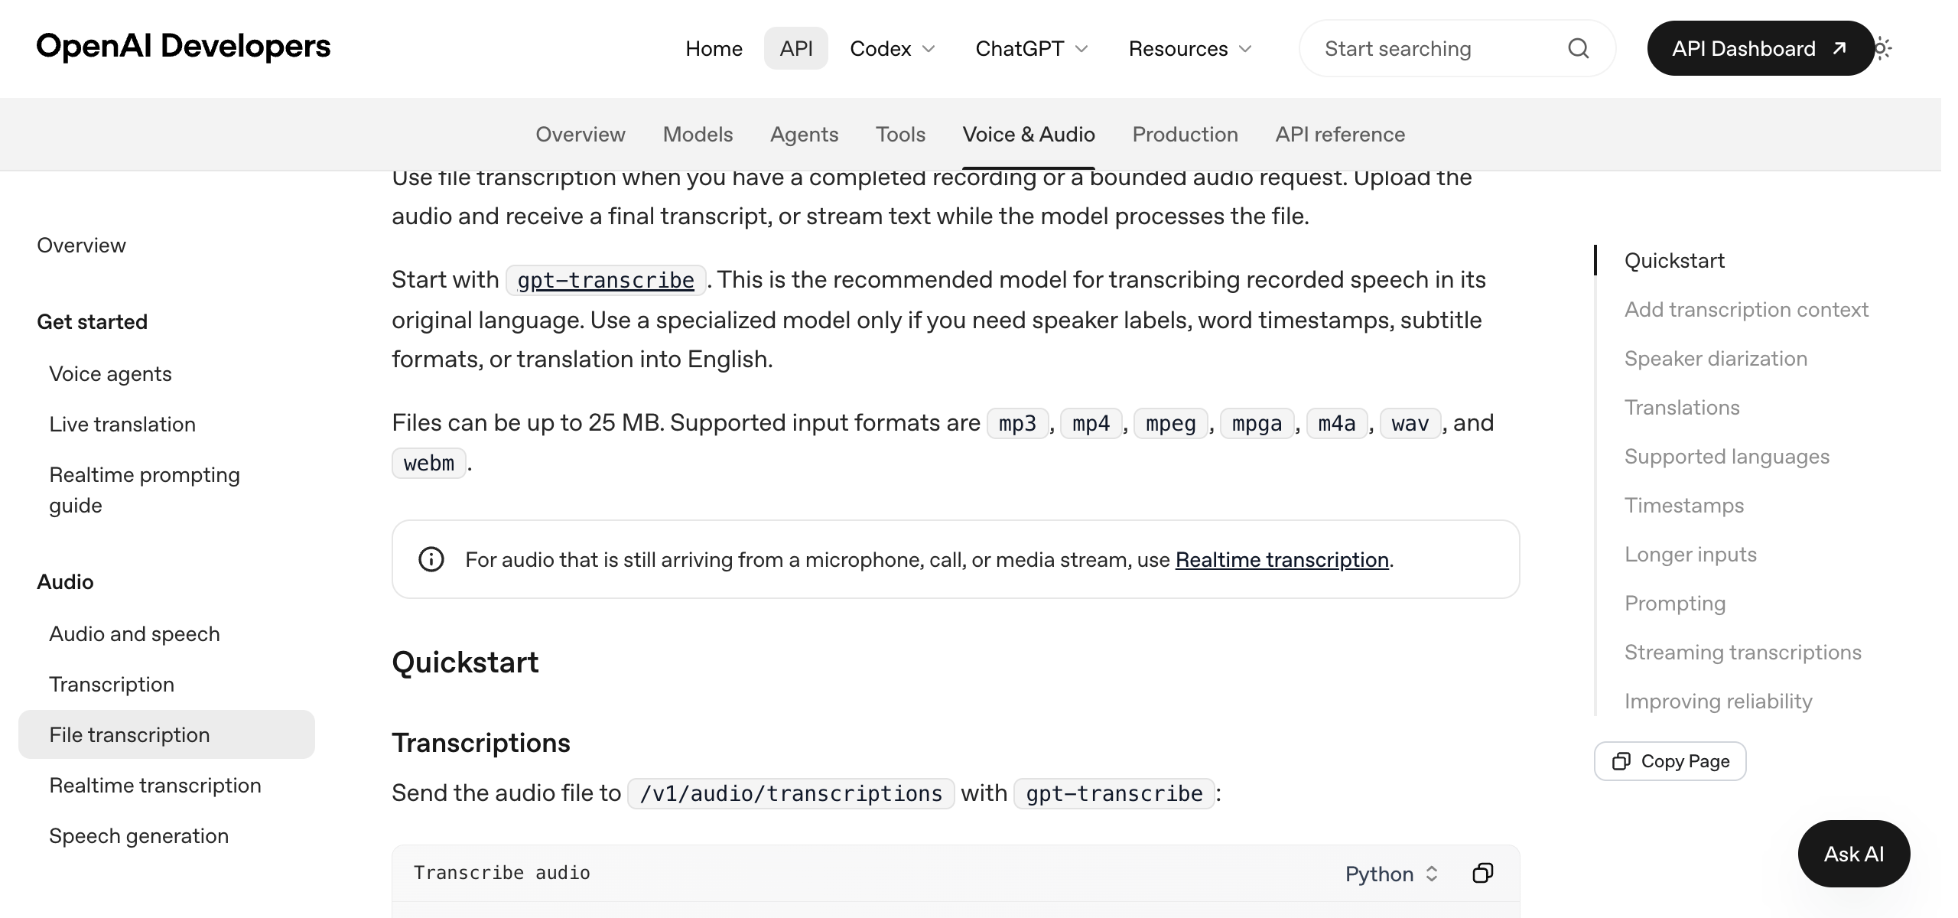Click the mpga format code chip
The image size is (1958, 918).
1257,423
